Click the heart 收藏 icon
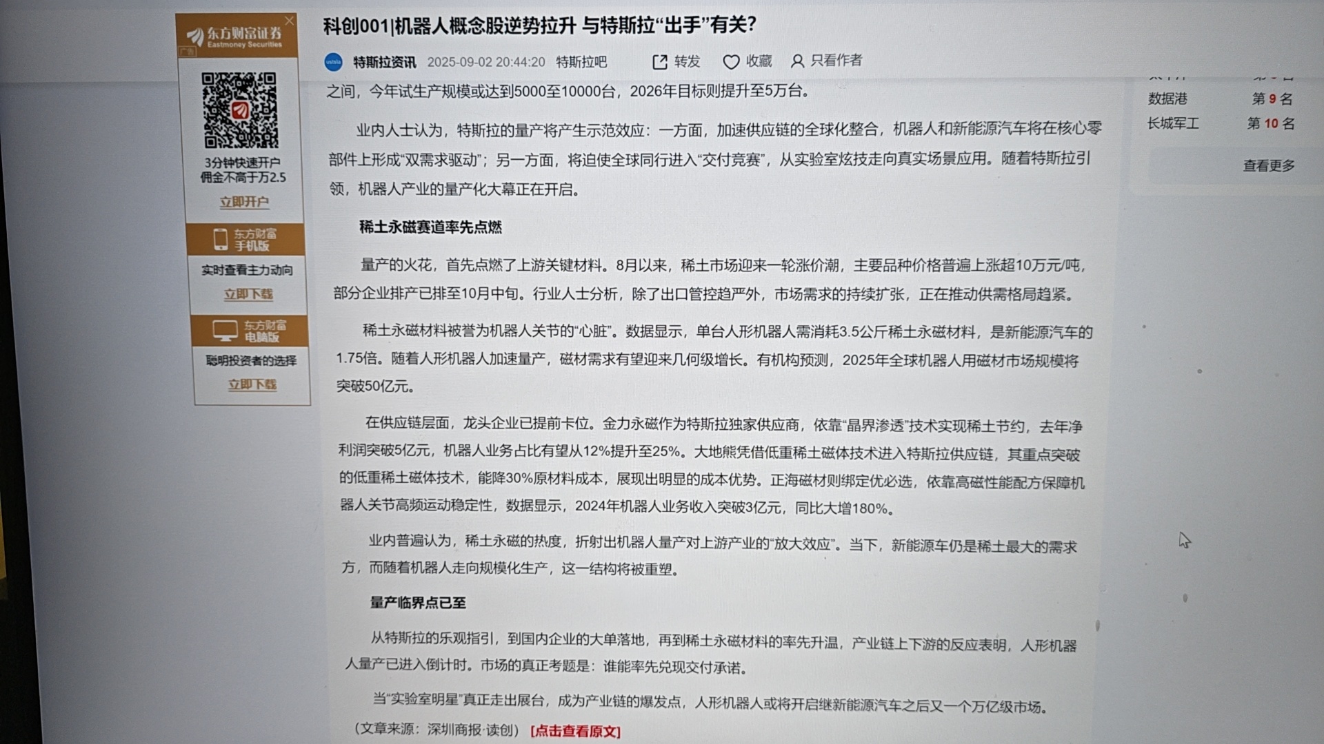This screenshot has width=1324, height=744. 731,62
